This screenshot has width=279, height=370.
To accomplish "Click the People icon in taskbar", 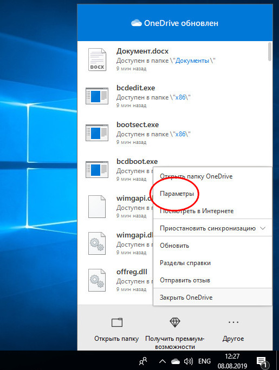I will 143,361.
